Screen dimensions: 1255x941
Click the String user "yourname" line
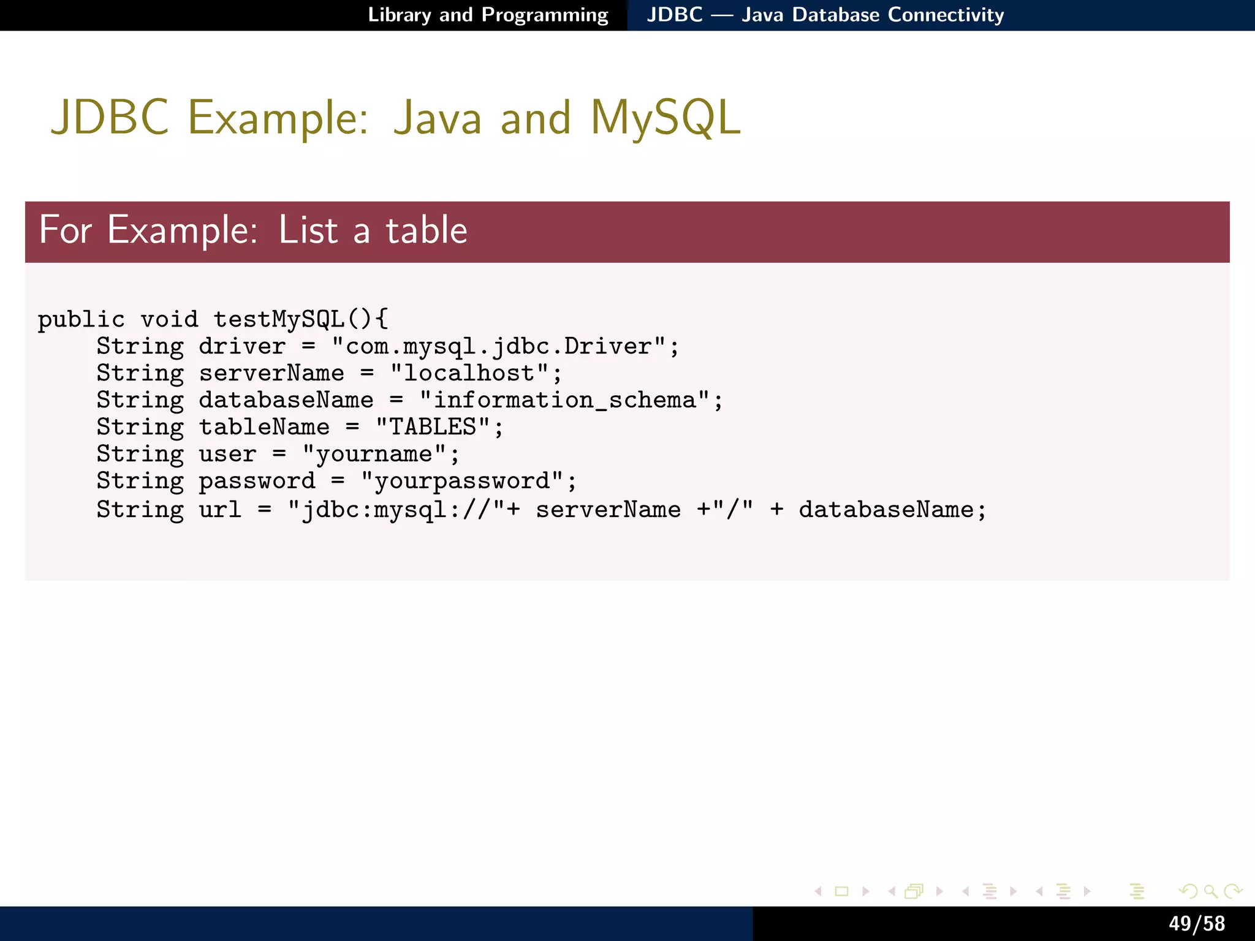click(x=278, y=454)
